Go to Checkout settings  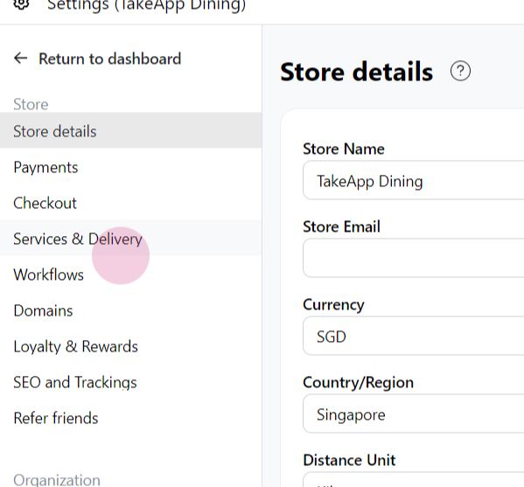click(x=130, y=203)
